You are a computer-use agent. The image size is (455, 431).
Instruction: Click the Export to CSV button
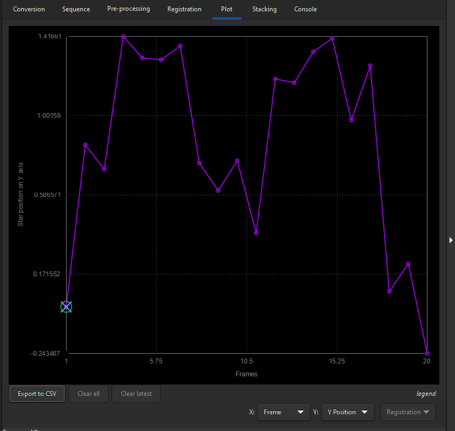point(37,394)
